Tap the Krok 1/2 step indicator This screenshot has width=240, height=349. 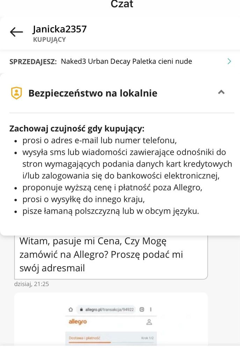147,338
